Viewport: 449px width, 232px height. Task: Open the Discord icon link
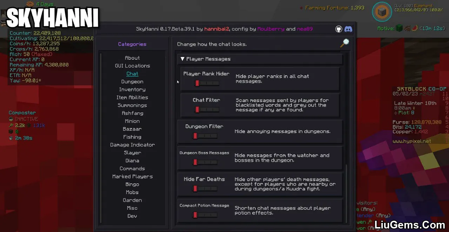[x=348, y=29]
